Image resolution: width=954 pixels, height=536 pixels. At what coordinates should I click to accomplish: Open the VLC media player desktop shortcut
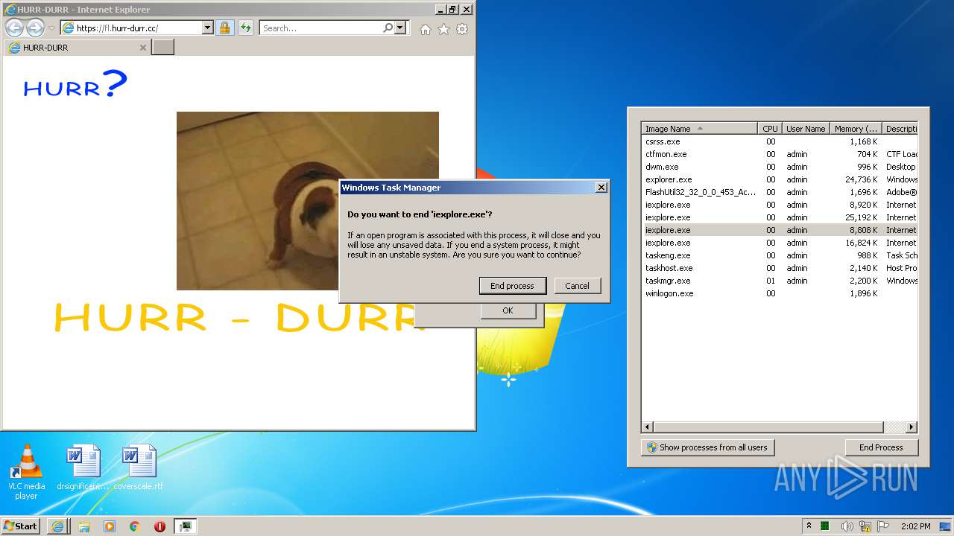26,471
